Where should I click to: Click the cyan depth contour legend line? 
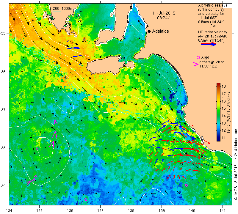point(57,12)
